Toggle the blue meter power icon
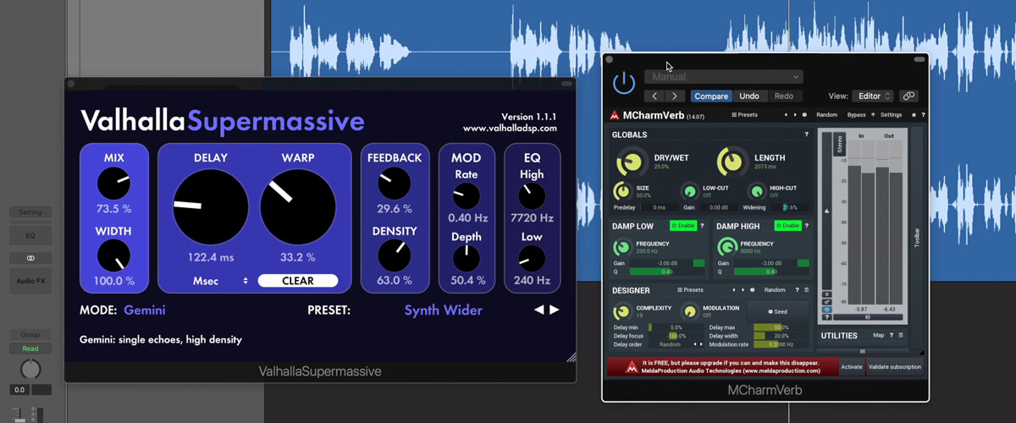Image resolution: width=1016 pixels, height=423 pixels. (x=826, y=310)
